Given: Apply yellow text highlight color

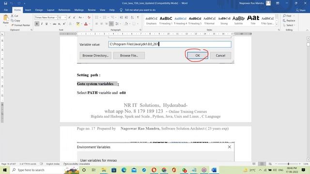Looking at the screenshot, I should click(x=78, y=24).
